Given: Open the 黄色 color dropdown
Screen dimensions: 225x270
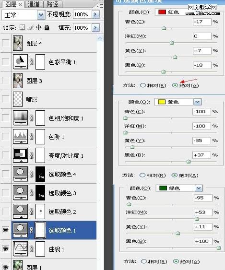Looking at the screenshot, I should click(x=197, y=102).
